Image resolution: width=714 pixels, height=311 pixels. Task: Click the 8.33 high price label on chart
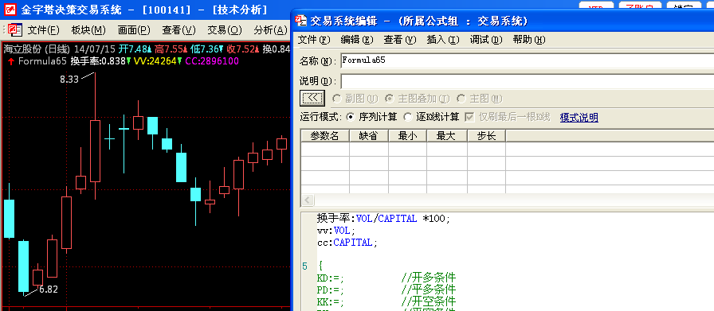click(x=69, y=80)
